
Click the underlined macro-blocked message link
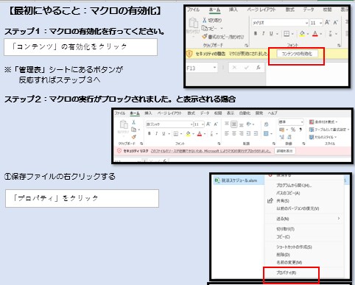click(211, 151)
